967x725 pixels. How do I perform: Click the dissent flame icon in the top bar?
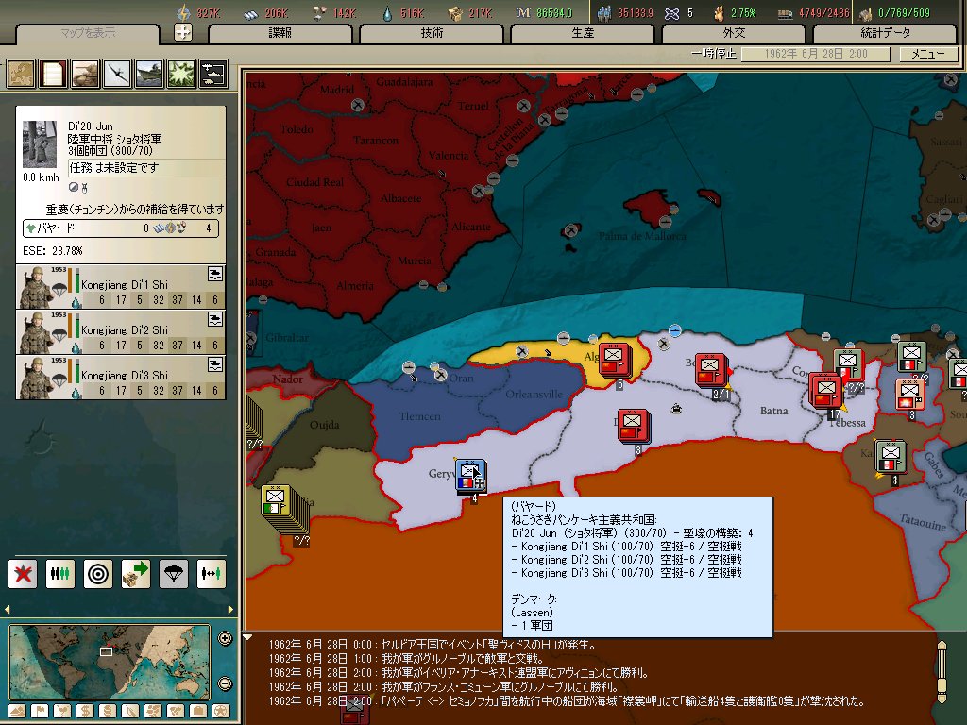(719, 12)
